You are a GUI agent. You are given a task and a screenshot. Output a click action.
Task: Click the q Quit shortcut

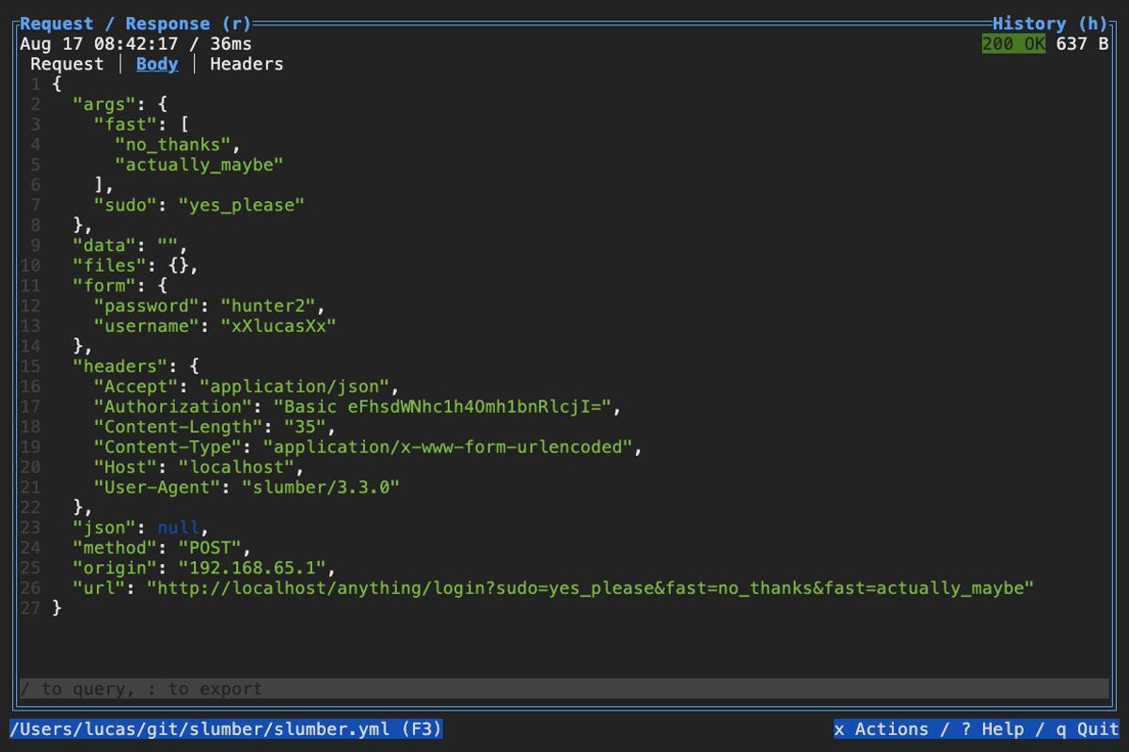[1087, 729]
